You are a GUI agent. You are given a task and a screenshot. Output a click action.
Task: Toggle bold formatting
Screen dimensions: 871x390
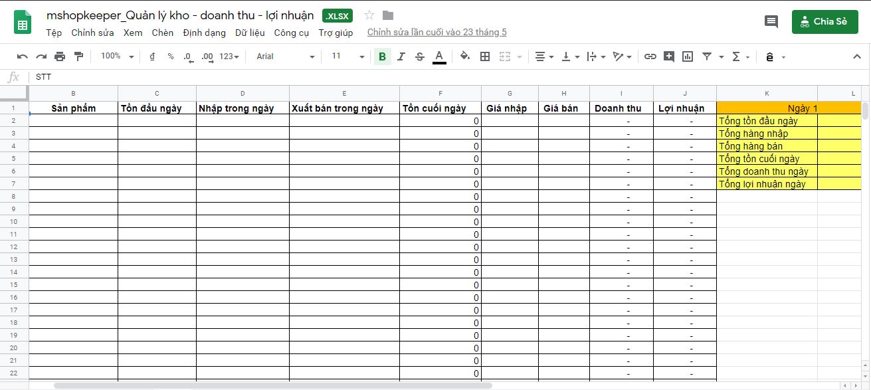(x=382, y=57)
